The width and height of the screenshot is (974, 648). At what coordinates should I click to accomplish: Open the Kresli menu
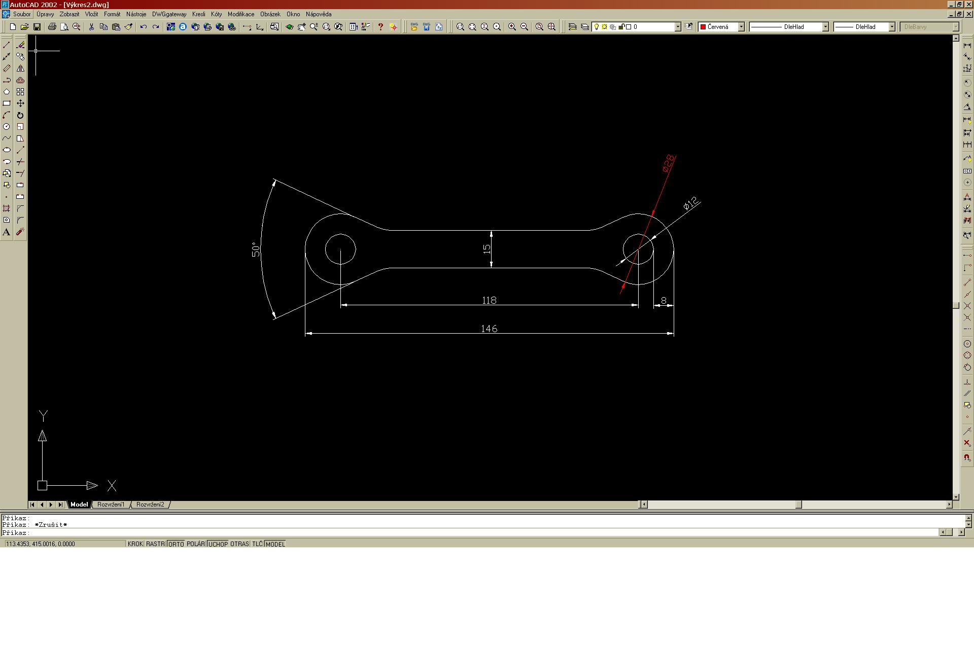(x=199, y=14)
